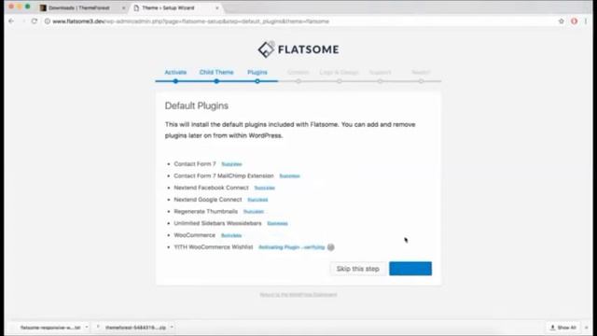Click Nextend Google Connect plugin name
597x336 pixels.
tap(208, 199)
